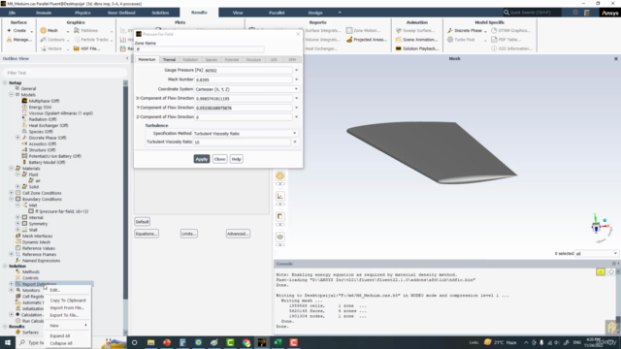Viewport: 621px width, 349px height.
Task: Open Chrome from the taskbar
Action: (x=246, y=342)
